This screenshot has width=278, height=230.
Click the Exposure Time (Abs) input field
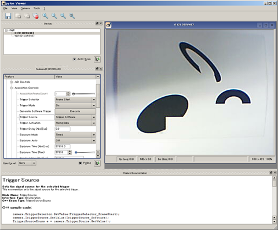[63, 147]
